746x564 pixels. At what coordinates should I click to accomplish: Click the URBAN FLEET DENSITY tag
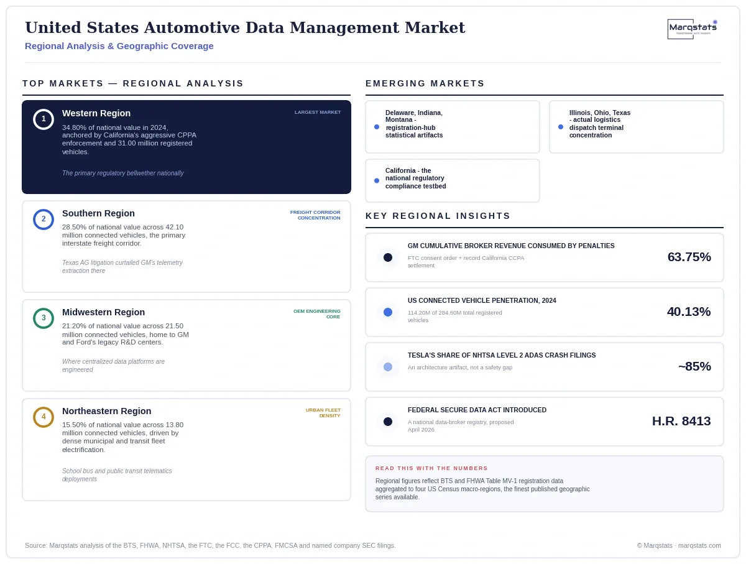pos(323,413)
